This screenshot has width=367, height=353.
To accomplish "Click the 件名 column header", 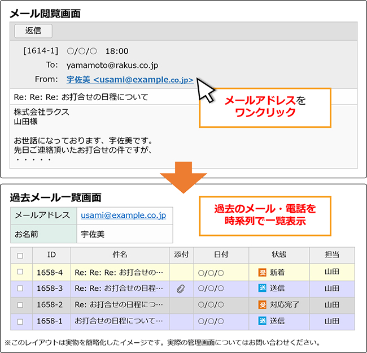I will click(x=120, y=255).
